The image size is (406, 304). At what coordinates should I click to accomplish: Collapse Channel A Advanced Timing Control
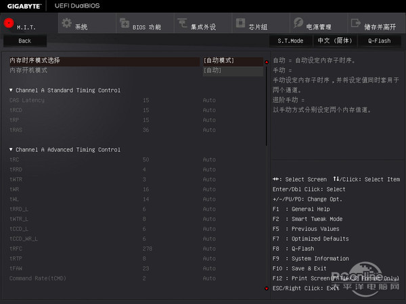click(12, 149)
